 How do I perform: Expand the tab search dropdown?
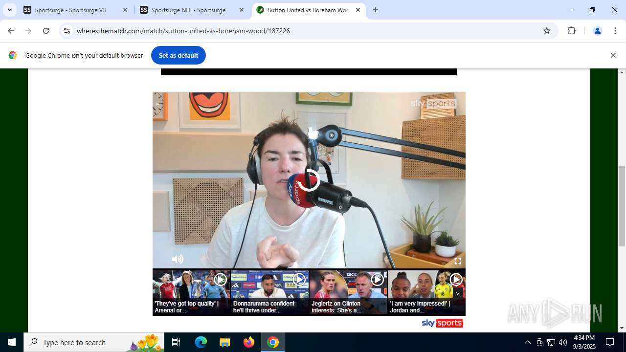pyautogui.click(x=10, y=10)
